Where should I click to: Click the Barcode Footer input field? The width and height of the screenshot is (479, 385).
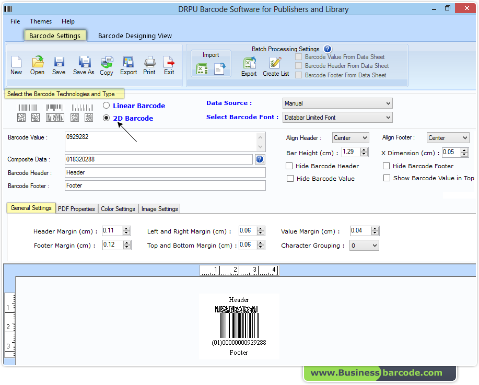point(165,185)
